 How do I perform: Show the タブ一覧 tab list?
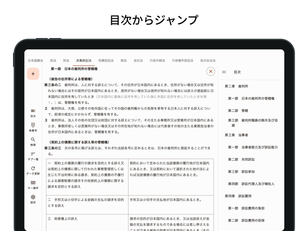pos(33,156)
